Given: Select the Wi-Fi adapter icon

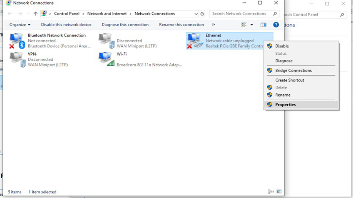Looking at the screenshot, I should point(106,59).
